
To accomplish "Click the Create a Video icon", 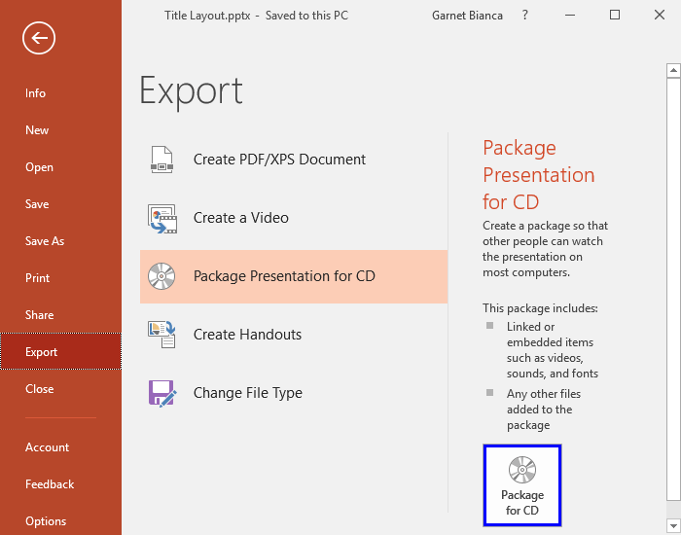I will pos(161,218).
